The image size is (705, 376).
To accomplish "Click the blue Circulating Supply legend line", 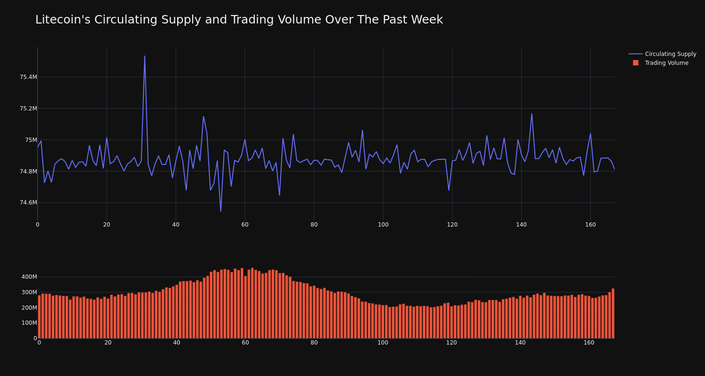I will click(x=635, y=54).
